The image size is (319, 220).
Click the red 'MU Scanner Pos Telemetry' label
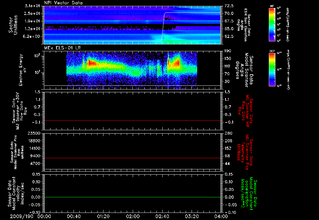click(245, 152)
